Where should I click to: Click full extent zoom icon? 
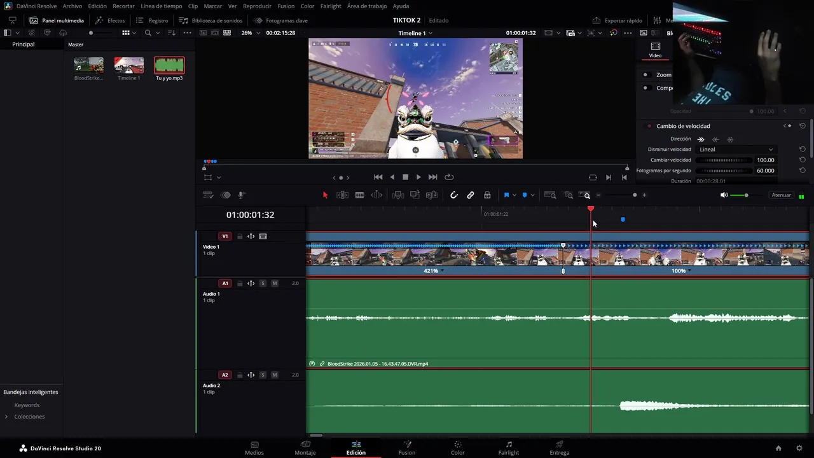[550, 195]
